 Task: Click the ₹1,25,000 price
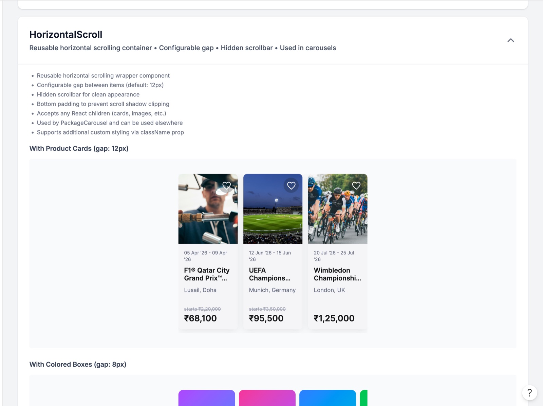334,318
